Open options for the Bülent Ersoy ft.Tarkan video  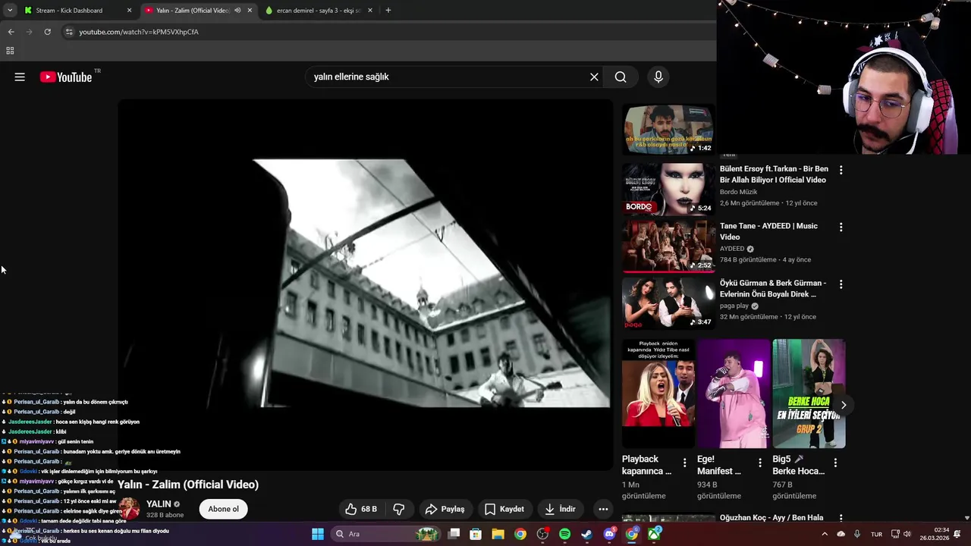click(x=841, y=170)
